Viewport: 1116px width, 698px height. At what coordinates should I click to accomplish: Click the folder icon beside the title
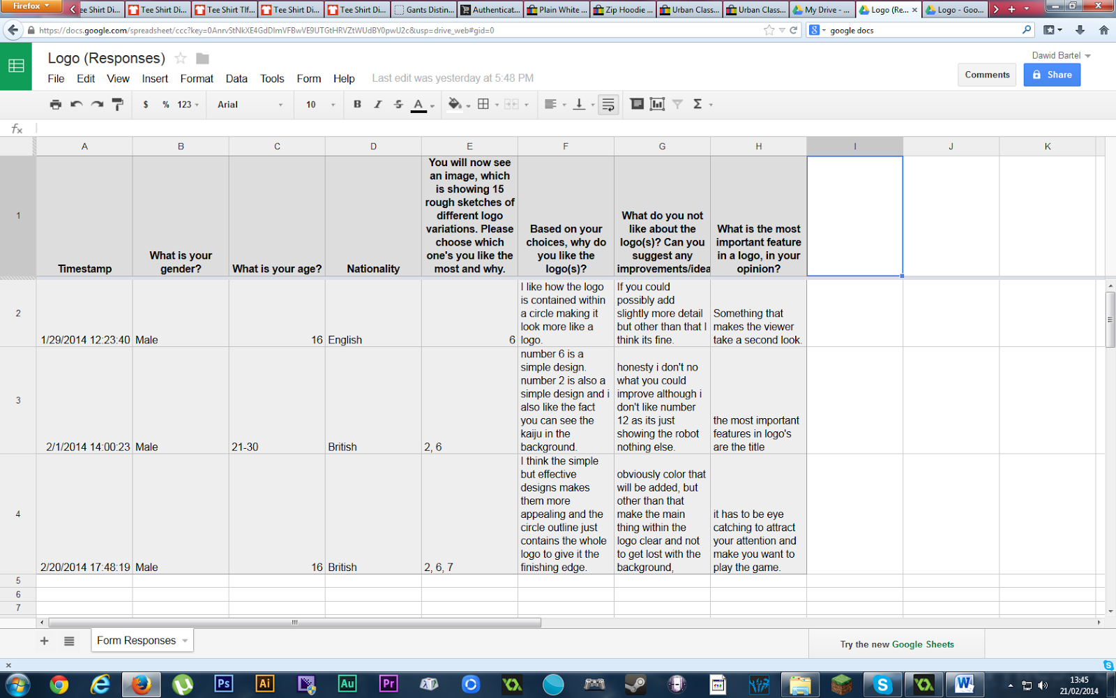click(x=202, y=58)
